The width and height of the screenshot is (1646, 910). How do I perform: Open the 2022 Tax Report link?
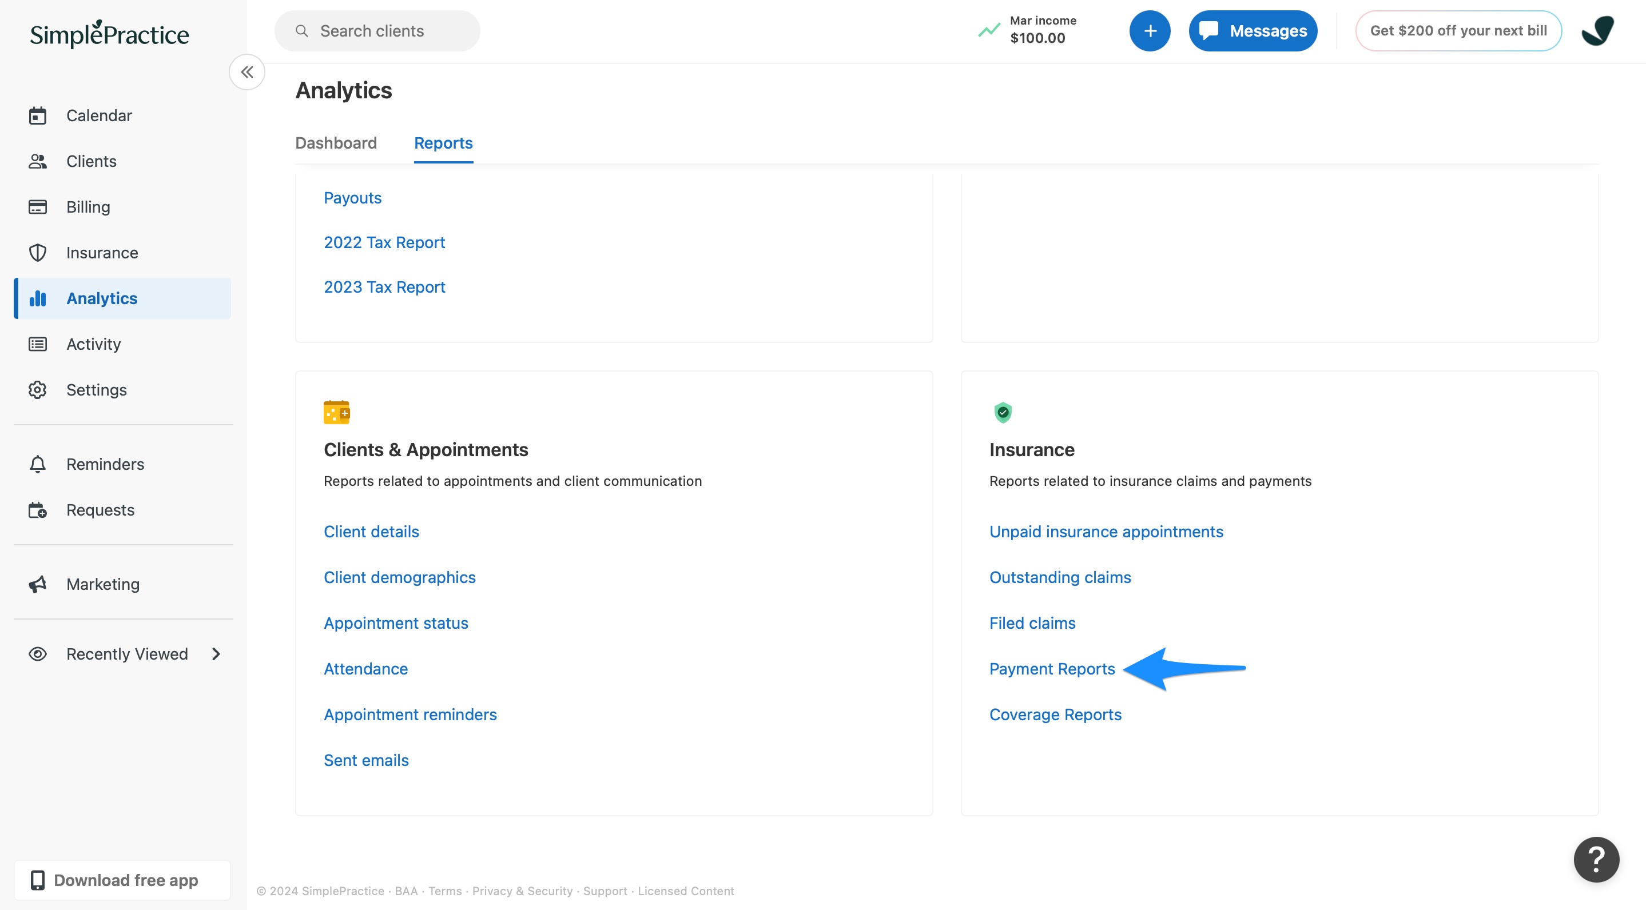[x=384, y=243]
